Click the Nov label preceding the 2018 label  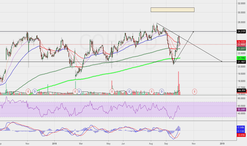(x=27, y=144)
